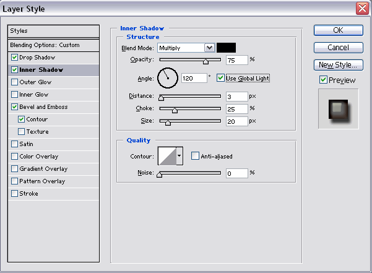Select the Gradient Overlay label

click(43, 168)
